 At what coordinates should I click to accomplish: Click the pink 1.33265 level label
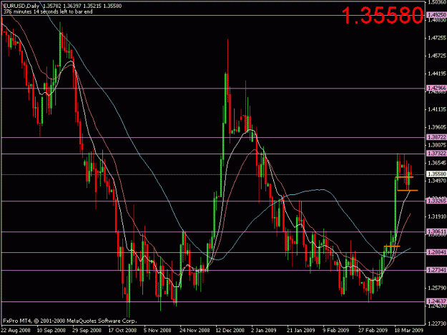point(436,201)
